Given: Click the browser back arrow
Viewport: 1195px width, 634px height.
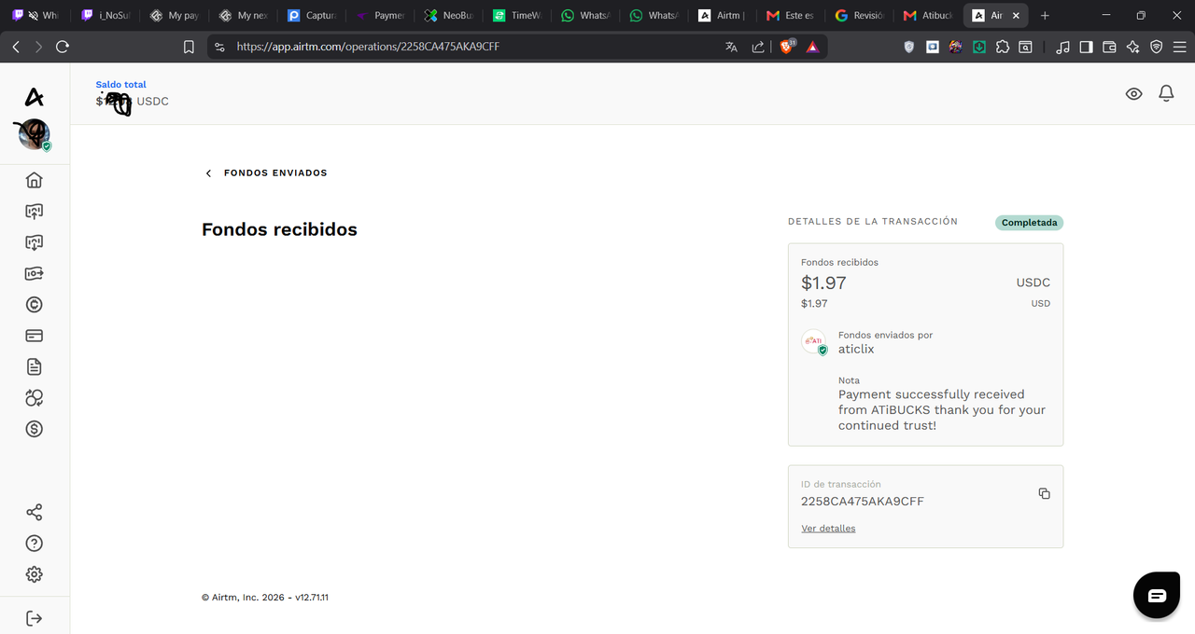Looking at the screenshot, I should (16, 47).
